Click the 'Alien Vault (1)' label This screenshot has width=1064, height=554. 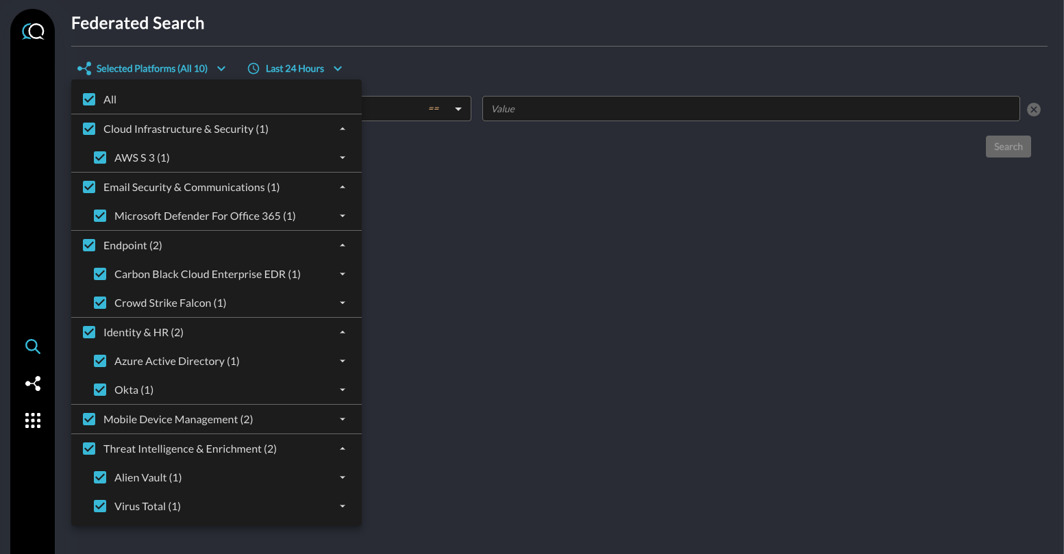tap(148, 477)
